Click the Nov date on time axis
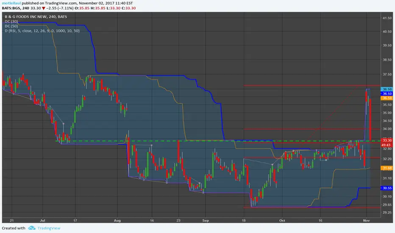 click(x=367, y=220)
